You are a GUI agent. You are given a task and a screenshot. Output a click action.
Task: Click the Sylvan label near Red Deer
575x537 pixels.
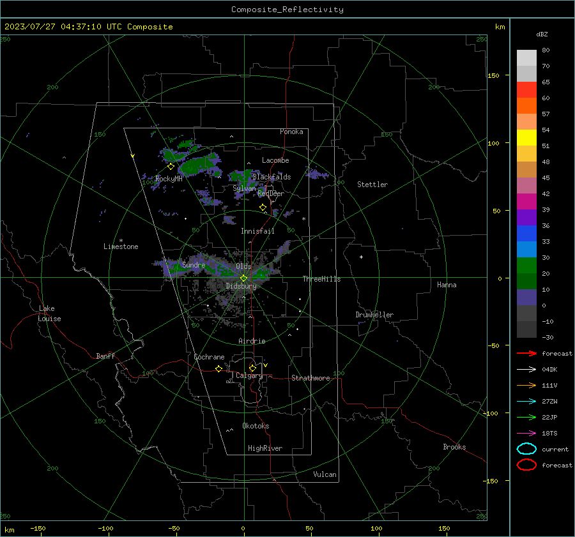point(244,188)
